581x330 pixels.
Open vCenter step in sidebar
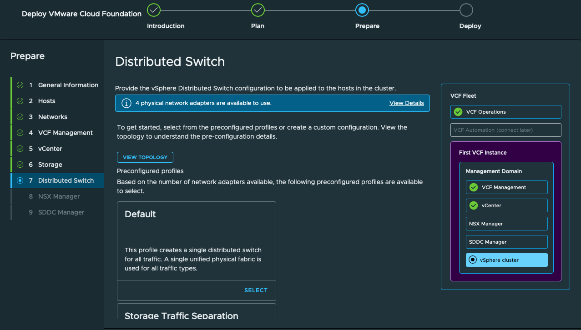click(57, 149)
